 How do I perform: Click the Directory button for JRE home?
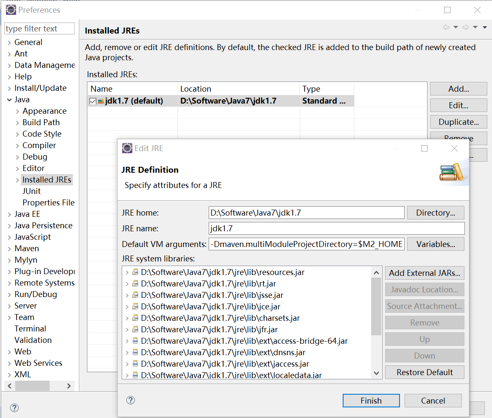(435, 213)
